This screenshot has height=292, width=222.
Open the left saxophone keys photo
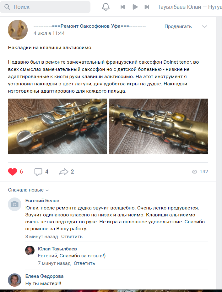pyautogui.click(x=57, y=126)
